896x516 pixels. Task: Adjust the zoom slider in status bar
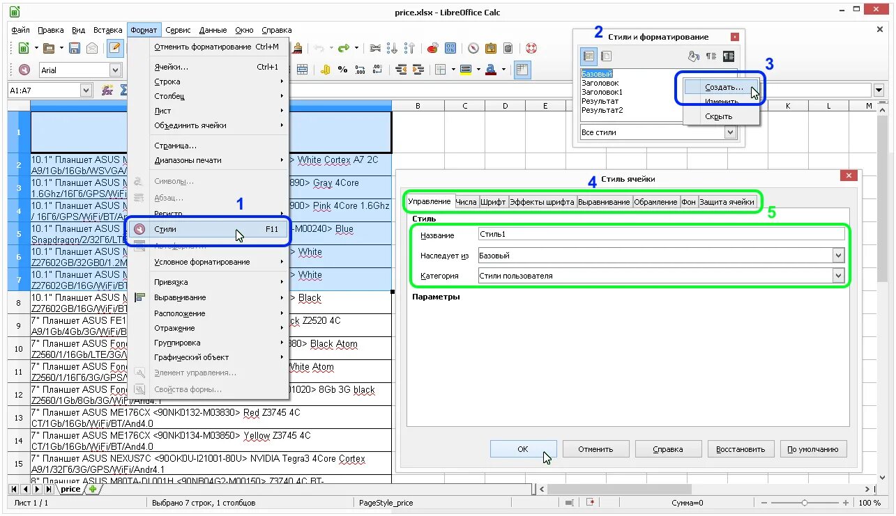coord(805,502)
